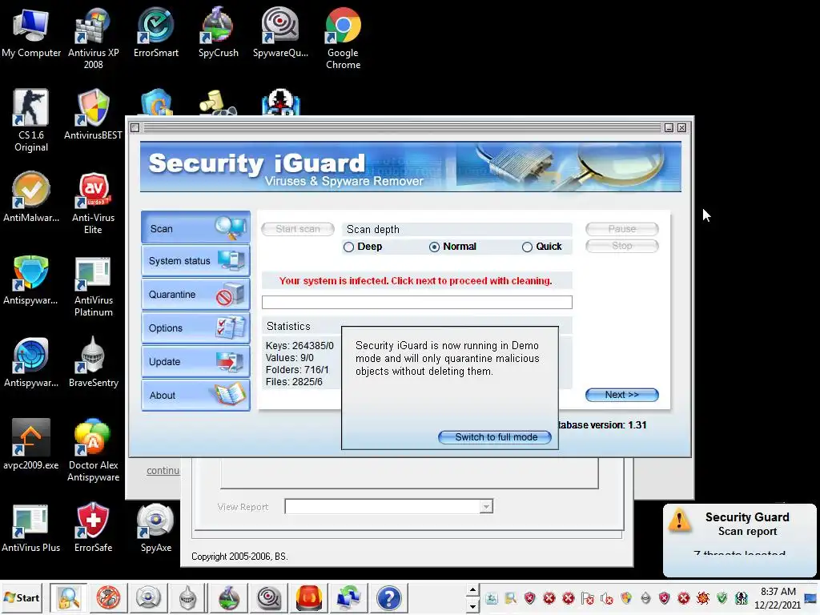This screenshot has height=615, width=820.
Task: Click the Show Desktop button at taskbar end
Action: (811, 597)
